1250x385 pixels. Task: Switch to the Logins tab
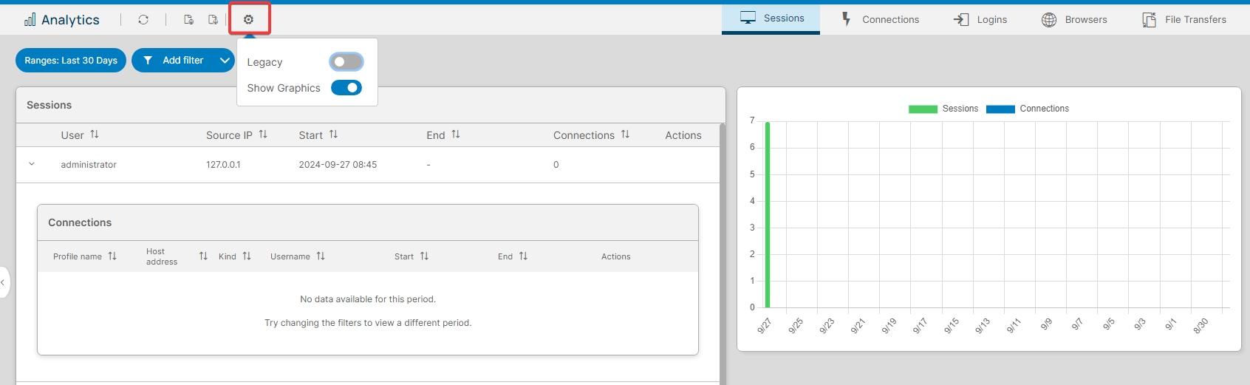pyautogui.click(x=980, y=19)
